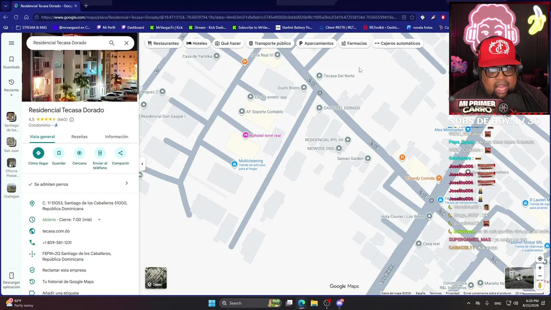Open the STREAM & MAS bookmark folder
551x310 pixels.
point(31,28)
